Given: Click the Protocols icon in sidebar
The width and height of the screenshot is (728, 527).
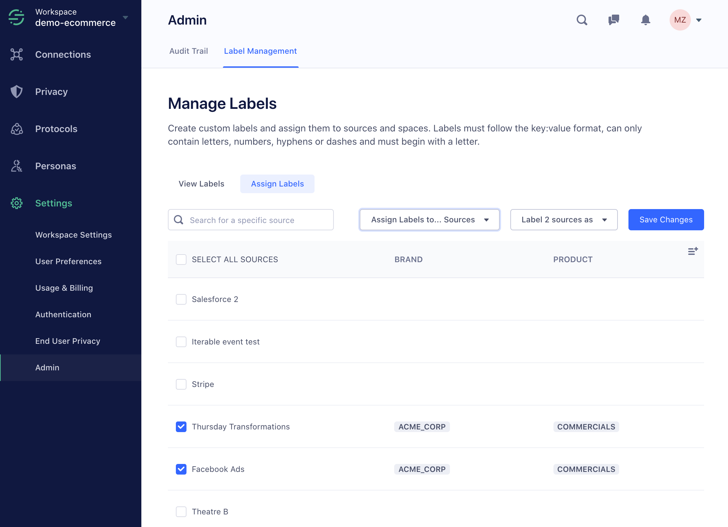Looking at the screenshot, I should [16, 129].
